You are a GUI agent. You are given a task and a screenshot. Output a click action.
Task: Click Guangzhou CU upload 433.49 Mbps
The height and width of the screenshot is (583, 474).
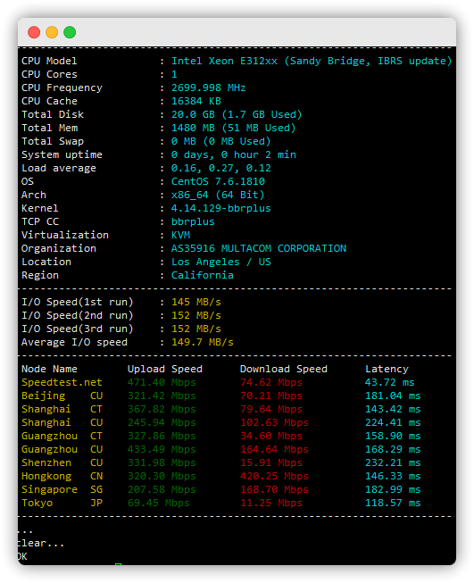click(x=162, y=449)
